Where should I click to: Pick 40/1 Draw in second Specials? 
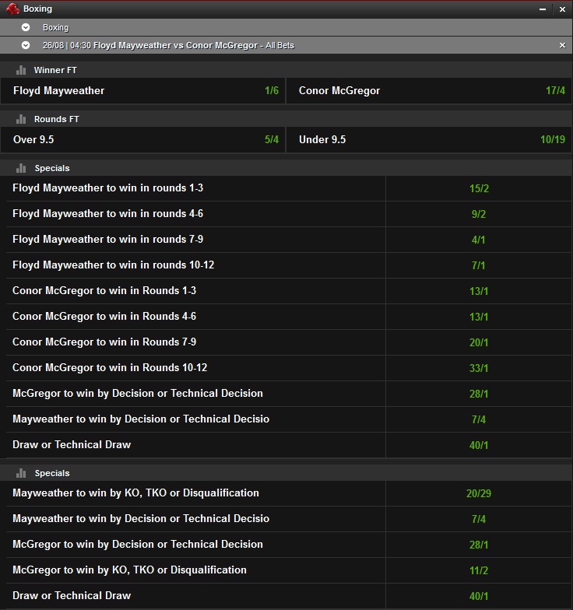pyautogui.click(x=479, y=596)
